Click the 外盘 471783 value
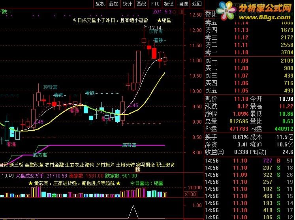 [239, 129]
